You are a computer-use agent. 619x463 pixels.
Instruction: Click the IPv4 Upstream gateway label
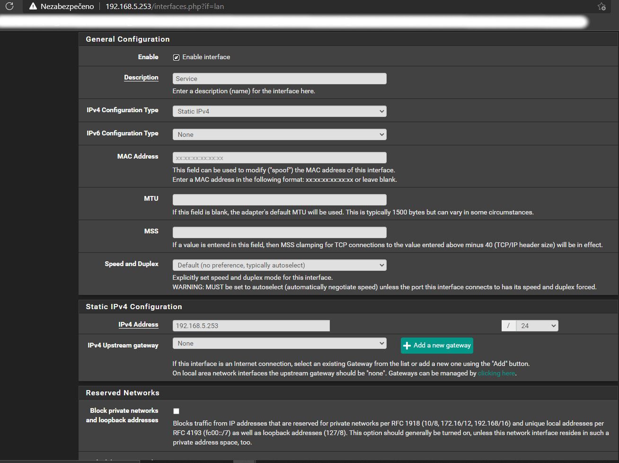pos(123,346)
